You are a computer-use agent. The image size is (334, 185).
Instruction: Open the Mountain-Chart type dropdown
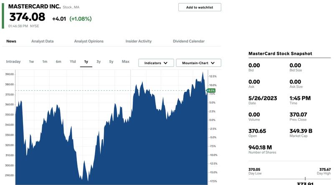[199, 63]
